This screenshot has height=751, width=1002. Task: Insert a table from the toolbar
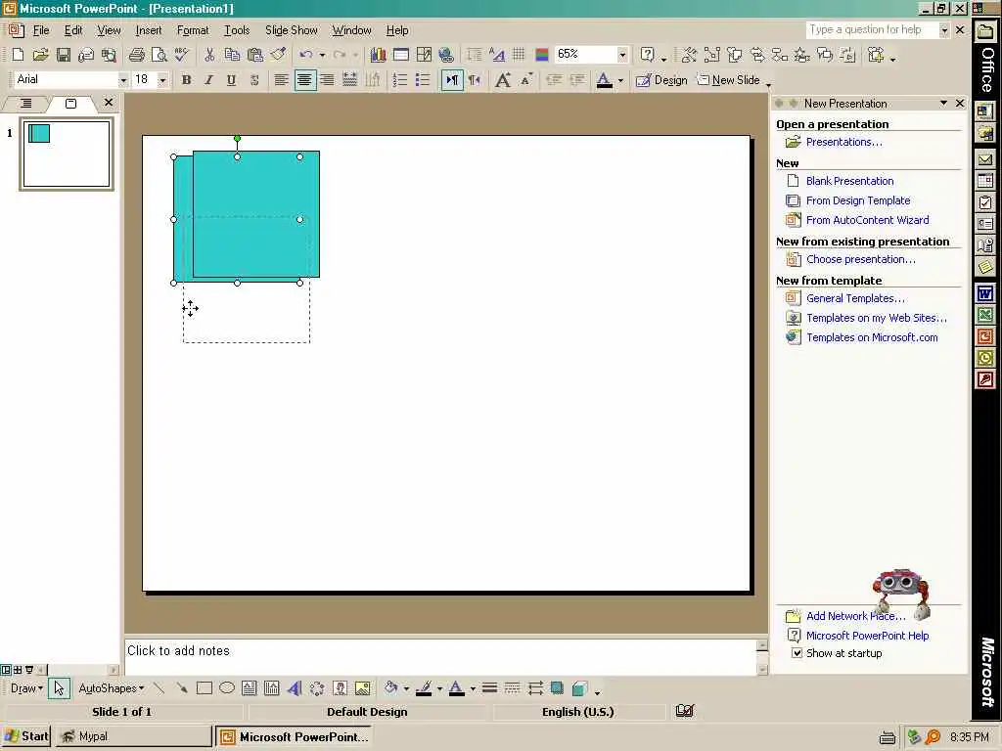point(400,55)
